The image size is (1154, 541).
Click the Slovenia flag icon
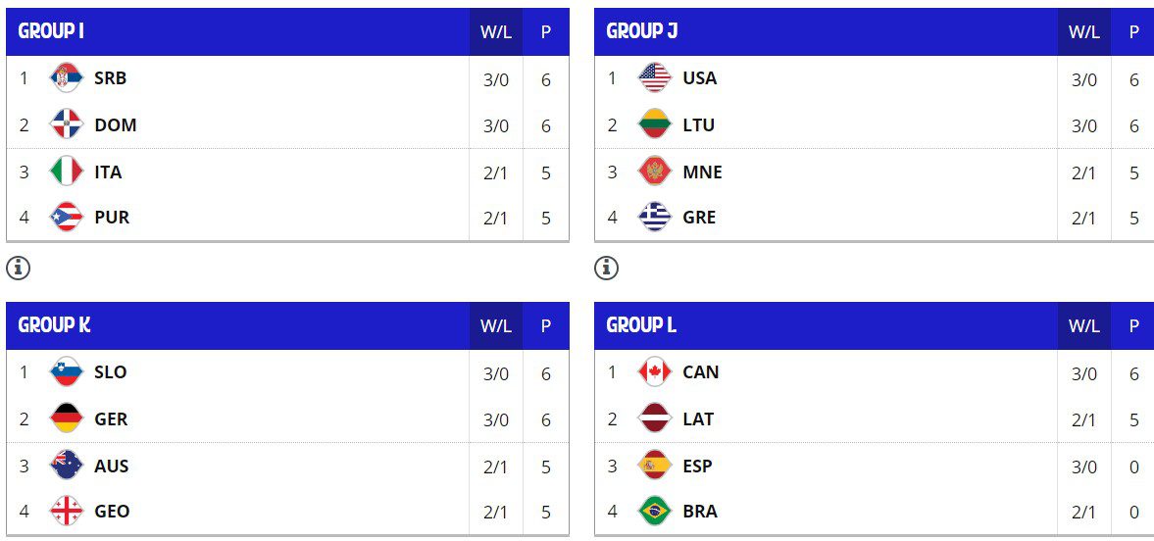click(67, 371)
